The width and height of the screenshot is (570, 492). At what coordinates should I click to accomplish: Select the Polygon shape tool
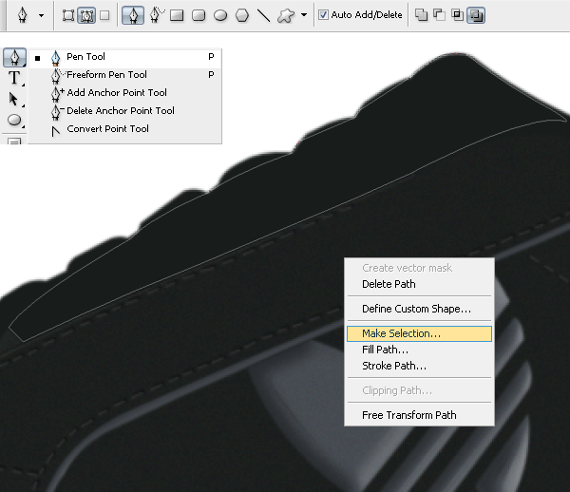click(242, 15)
